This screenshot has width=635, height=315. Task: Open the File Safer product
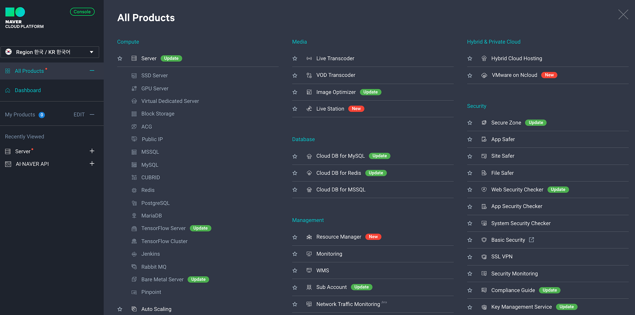[x=502, y=173]
